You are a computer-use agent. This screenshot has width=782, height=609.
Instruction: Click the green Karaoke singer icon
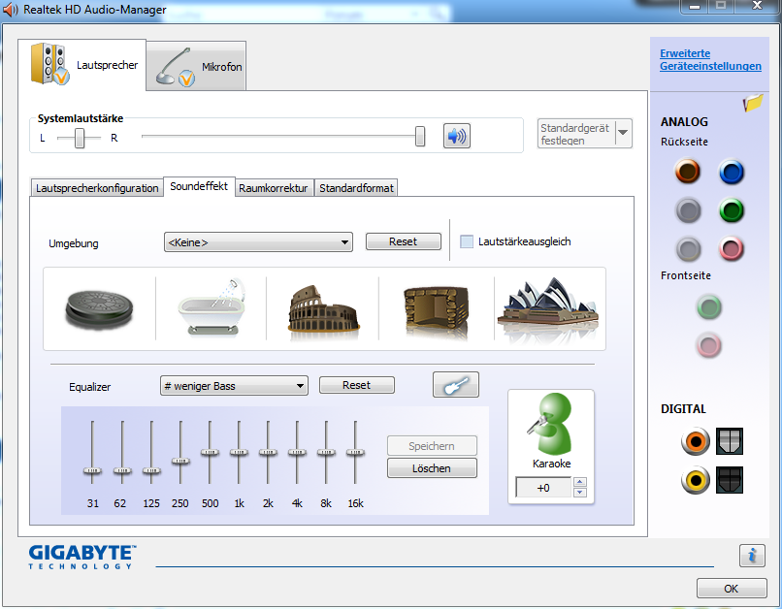pos(550,423)
